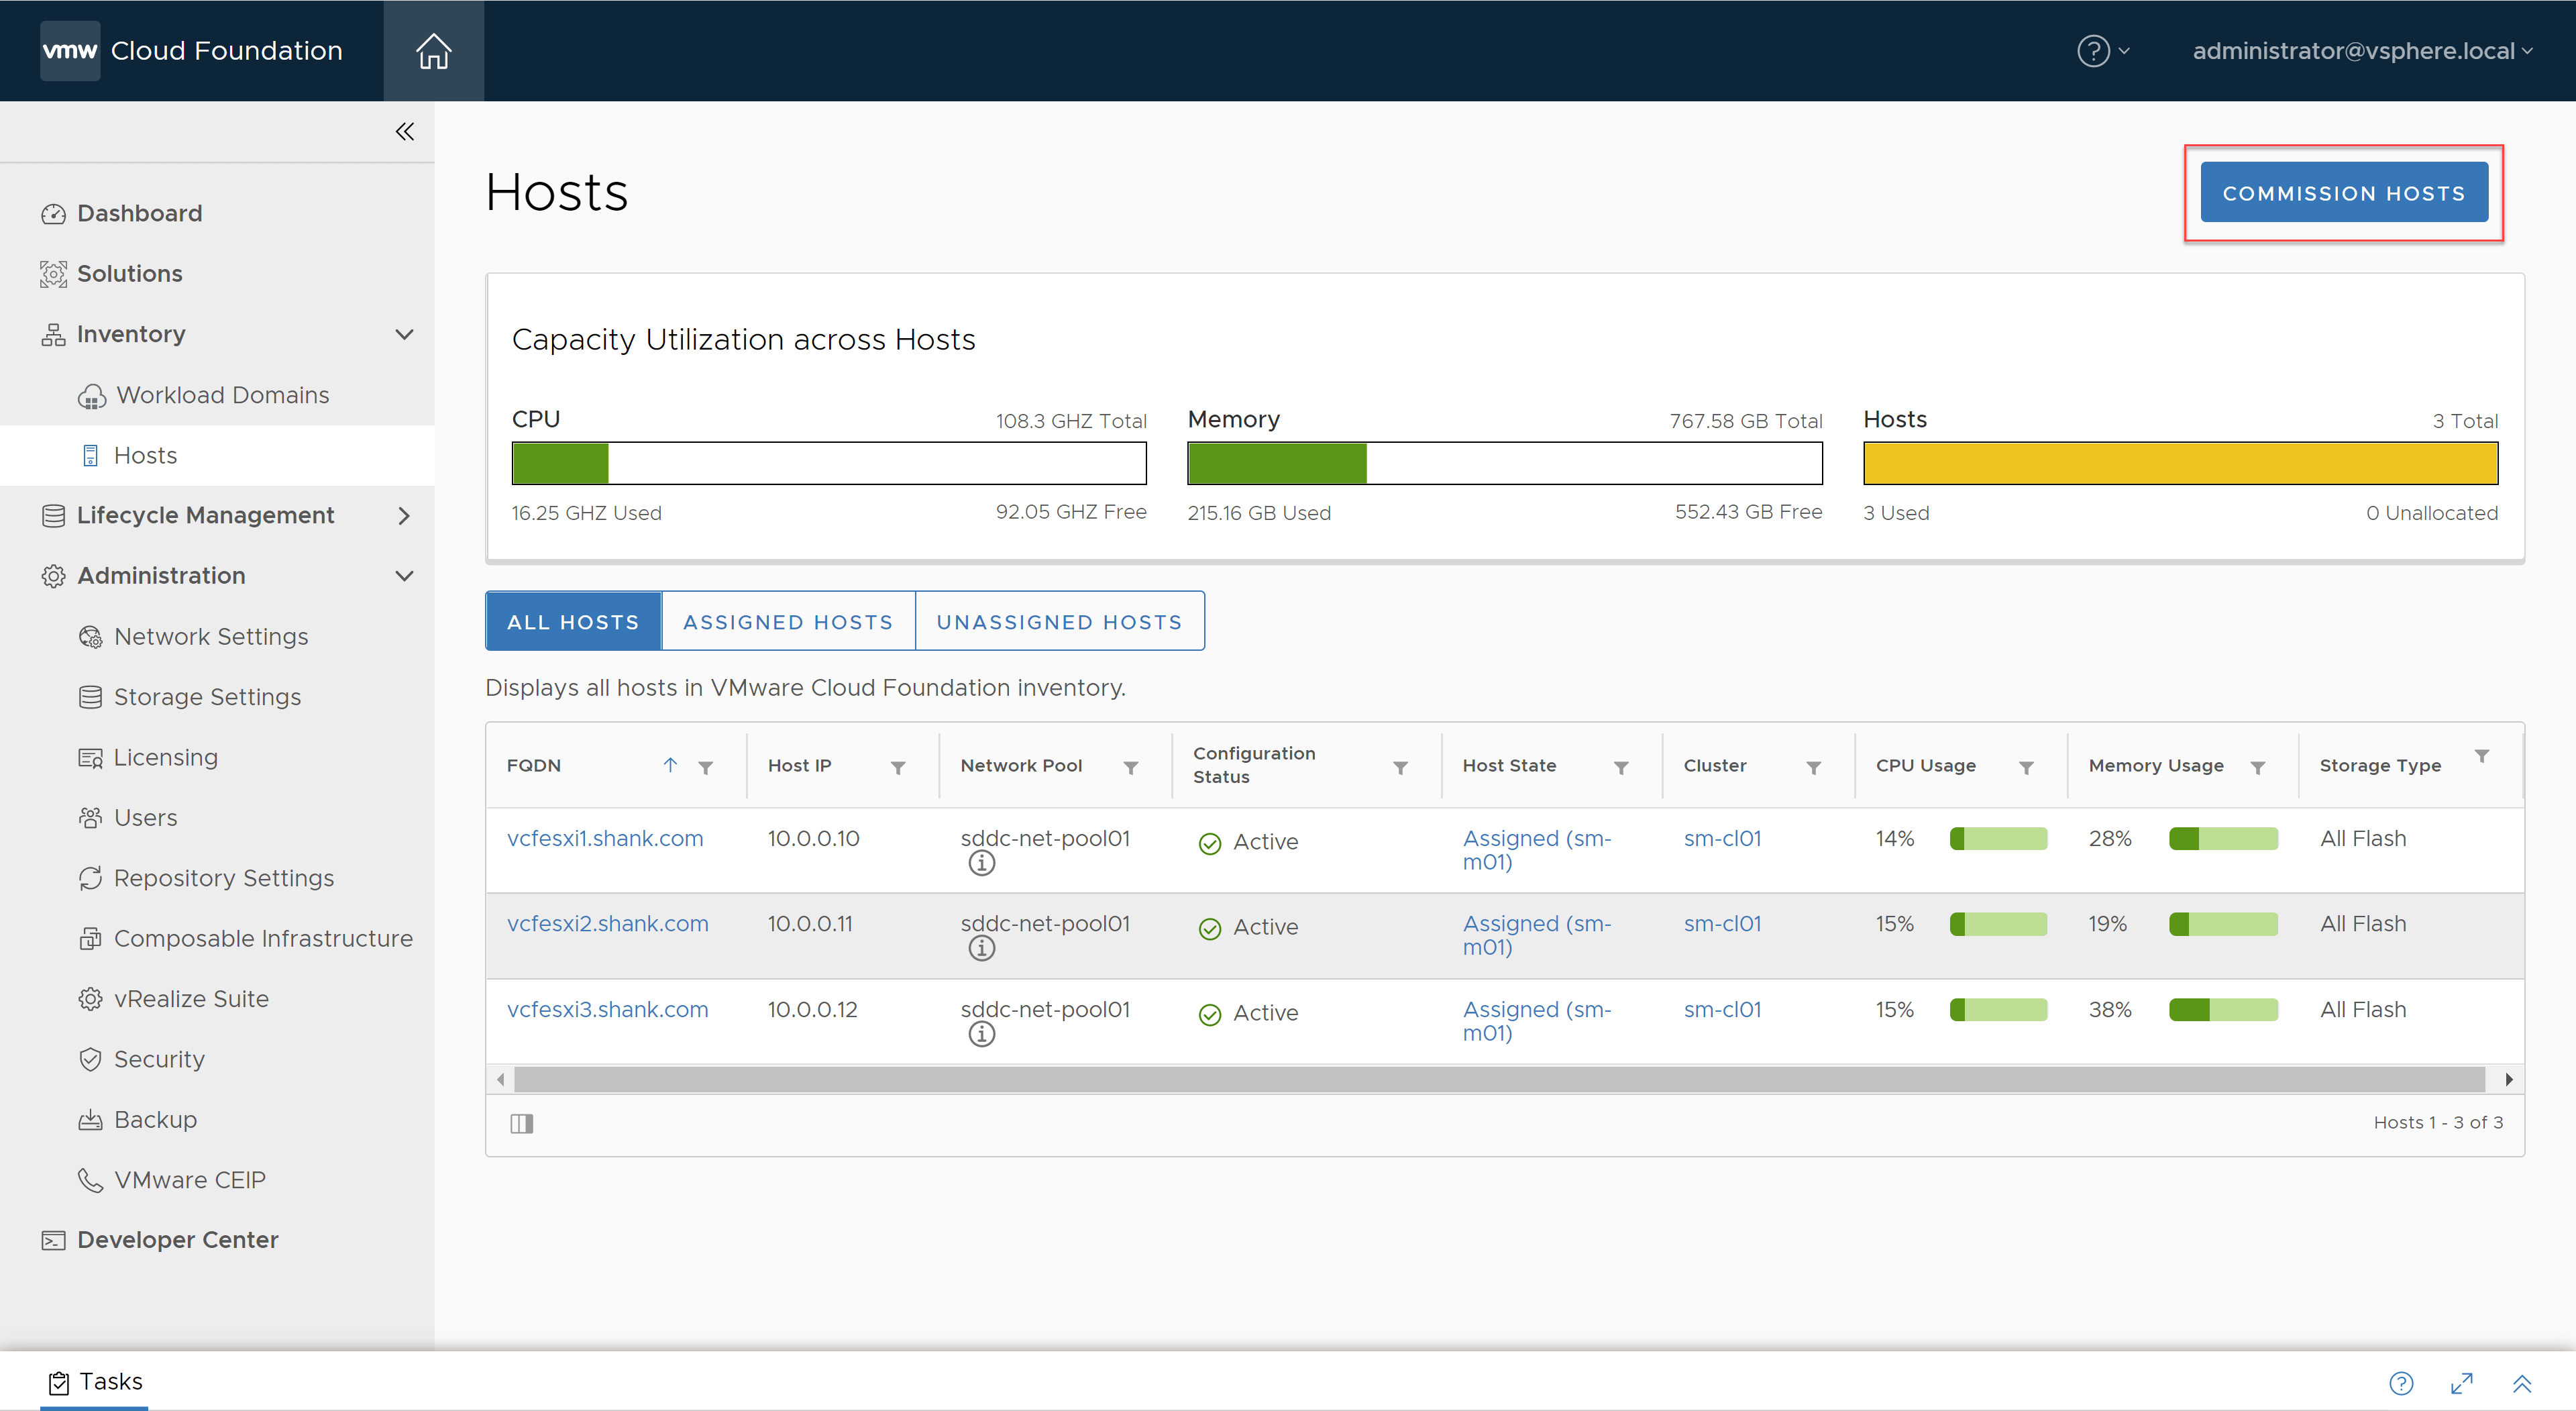Open the home icon in header

(433, 50)
